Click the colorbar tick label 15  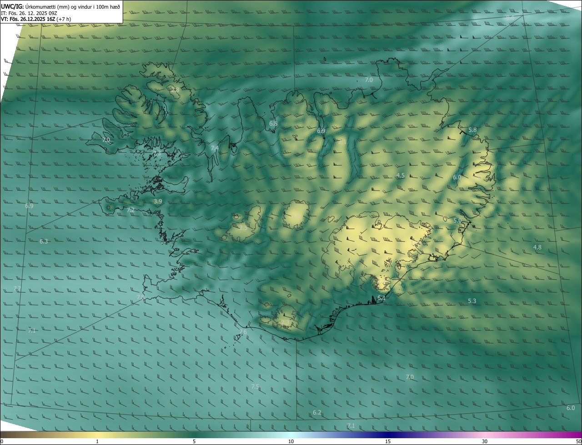pyautogui.click(x=388, y=441)
